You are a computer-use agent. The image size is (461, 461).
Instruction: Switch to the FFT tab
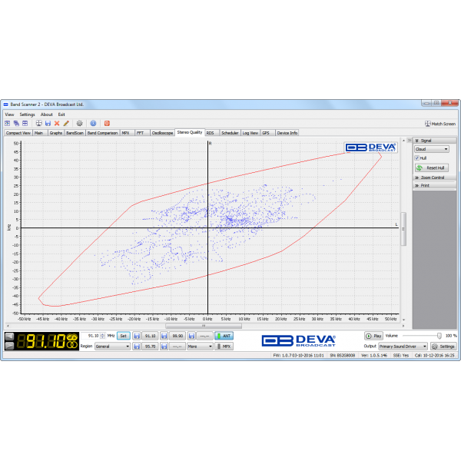141,133
